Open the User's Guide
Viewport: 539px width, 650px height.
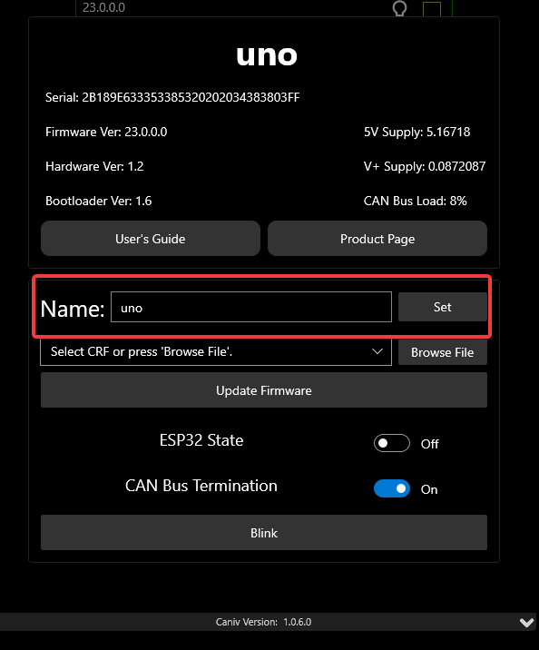point(151,239)
